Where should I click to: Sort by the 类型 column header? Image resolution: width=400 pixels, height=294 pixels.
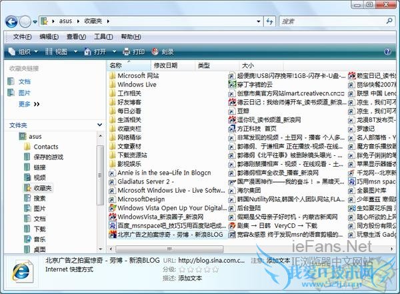pos(217,65)
